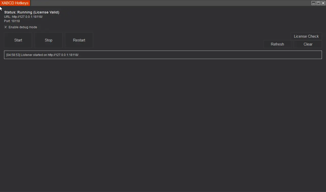Click the Start button
326x192 pixels.
tap(18, 40)
